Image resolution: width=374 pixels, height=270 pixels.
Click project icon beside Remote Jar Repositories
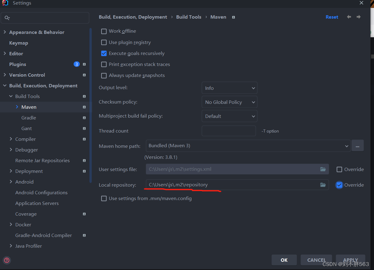84,160
